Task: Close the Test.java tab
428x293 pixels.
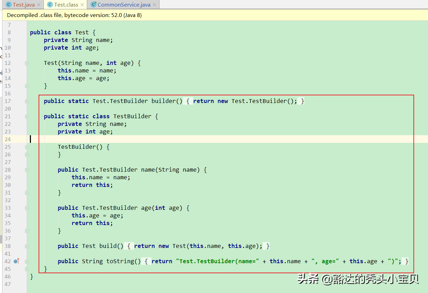Action: pos(39,5)
